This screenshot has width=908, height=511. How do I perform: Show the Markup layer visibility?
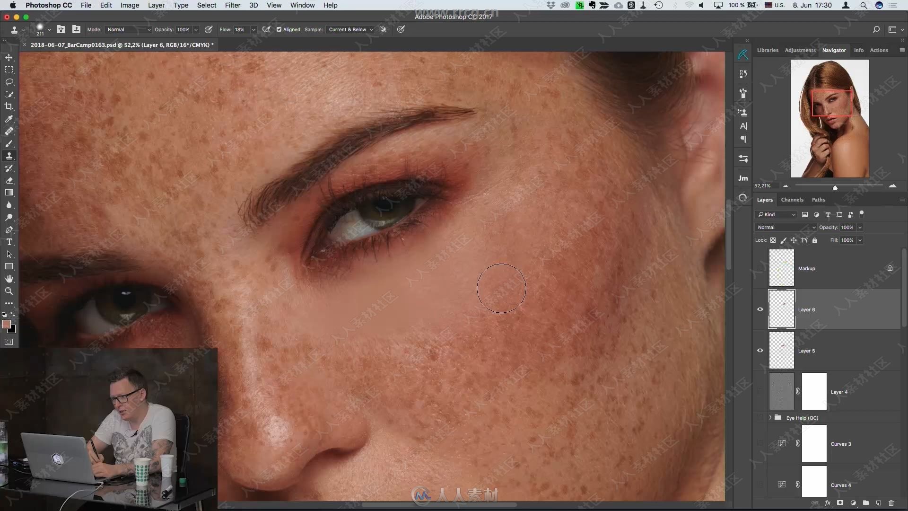point(760,268)
